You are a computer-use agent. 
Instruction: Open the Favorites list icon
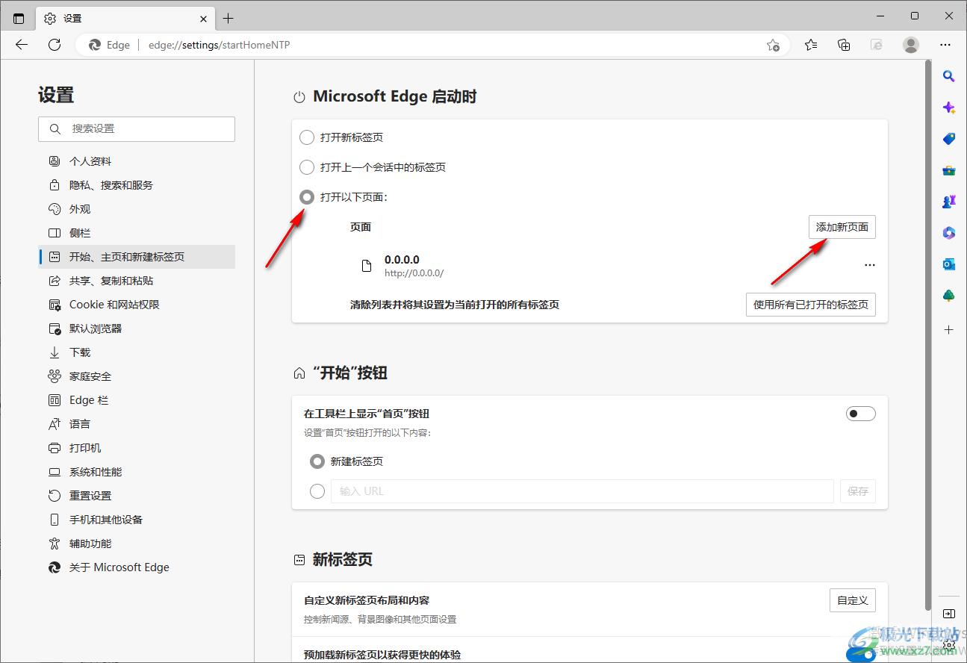[811, 45]
